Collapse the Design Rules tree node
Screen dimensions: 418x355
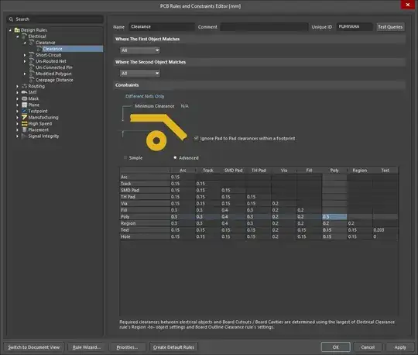(10, 30)
